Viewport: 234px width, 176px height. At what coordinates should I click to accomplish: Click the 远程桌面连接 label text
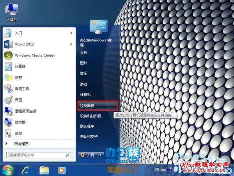[25, 111]
